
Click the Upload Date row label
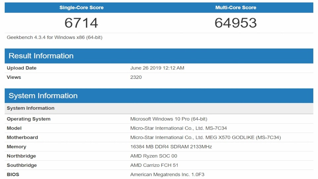tap(22, 68)
